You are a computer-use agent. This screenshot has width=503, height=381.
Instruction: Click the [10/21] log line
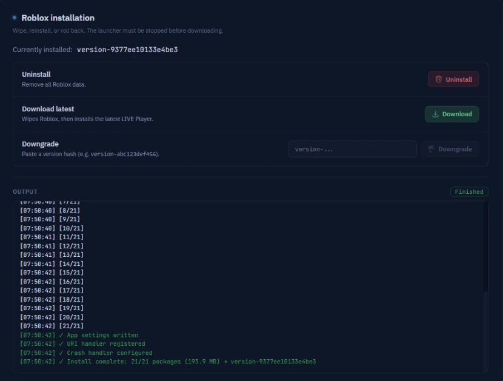tap(52, 228)
